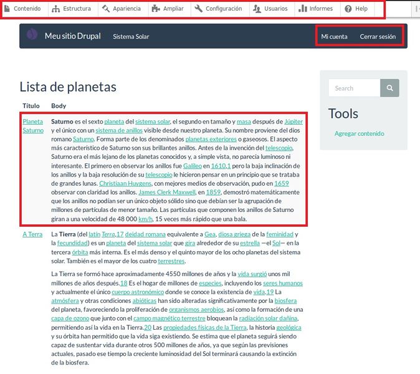Follow the Gea link
420x374 pixels.
coord(210,234)
